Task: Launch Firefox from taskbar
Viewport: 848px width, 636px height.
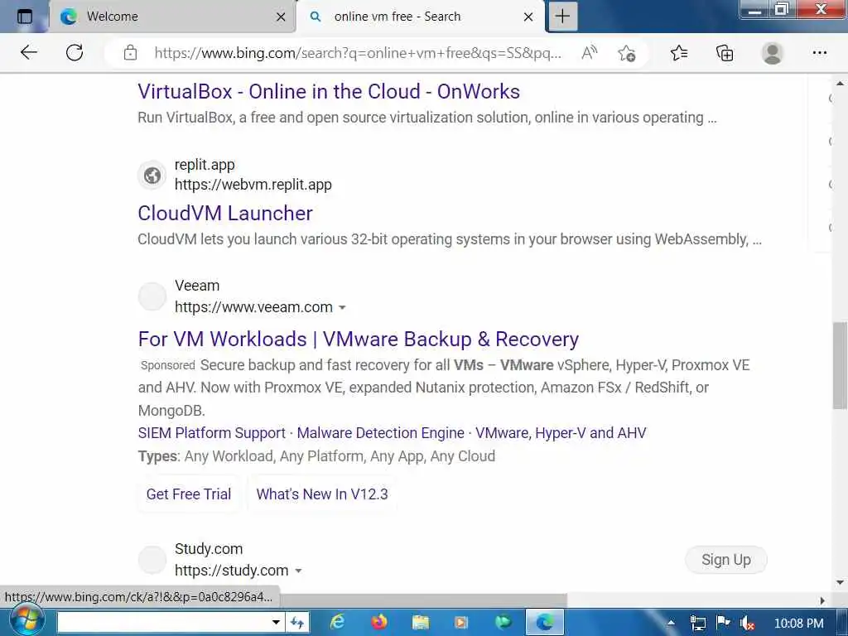Action: click(379, 623)
